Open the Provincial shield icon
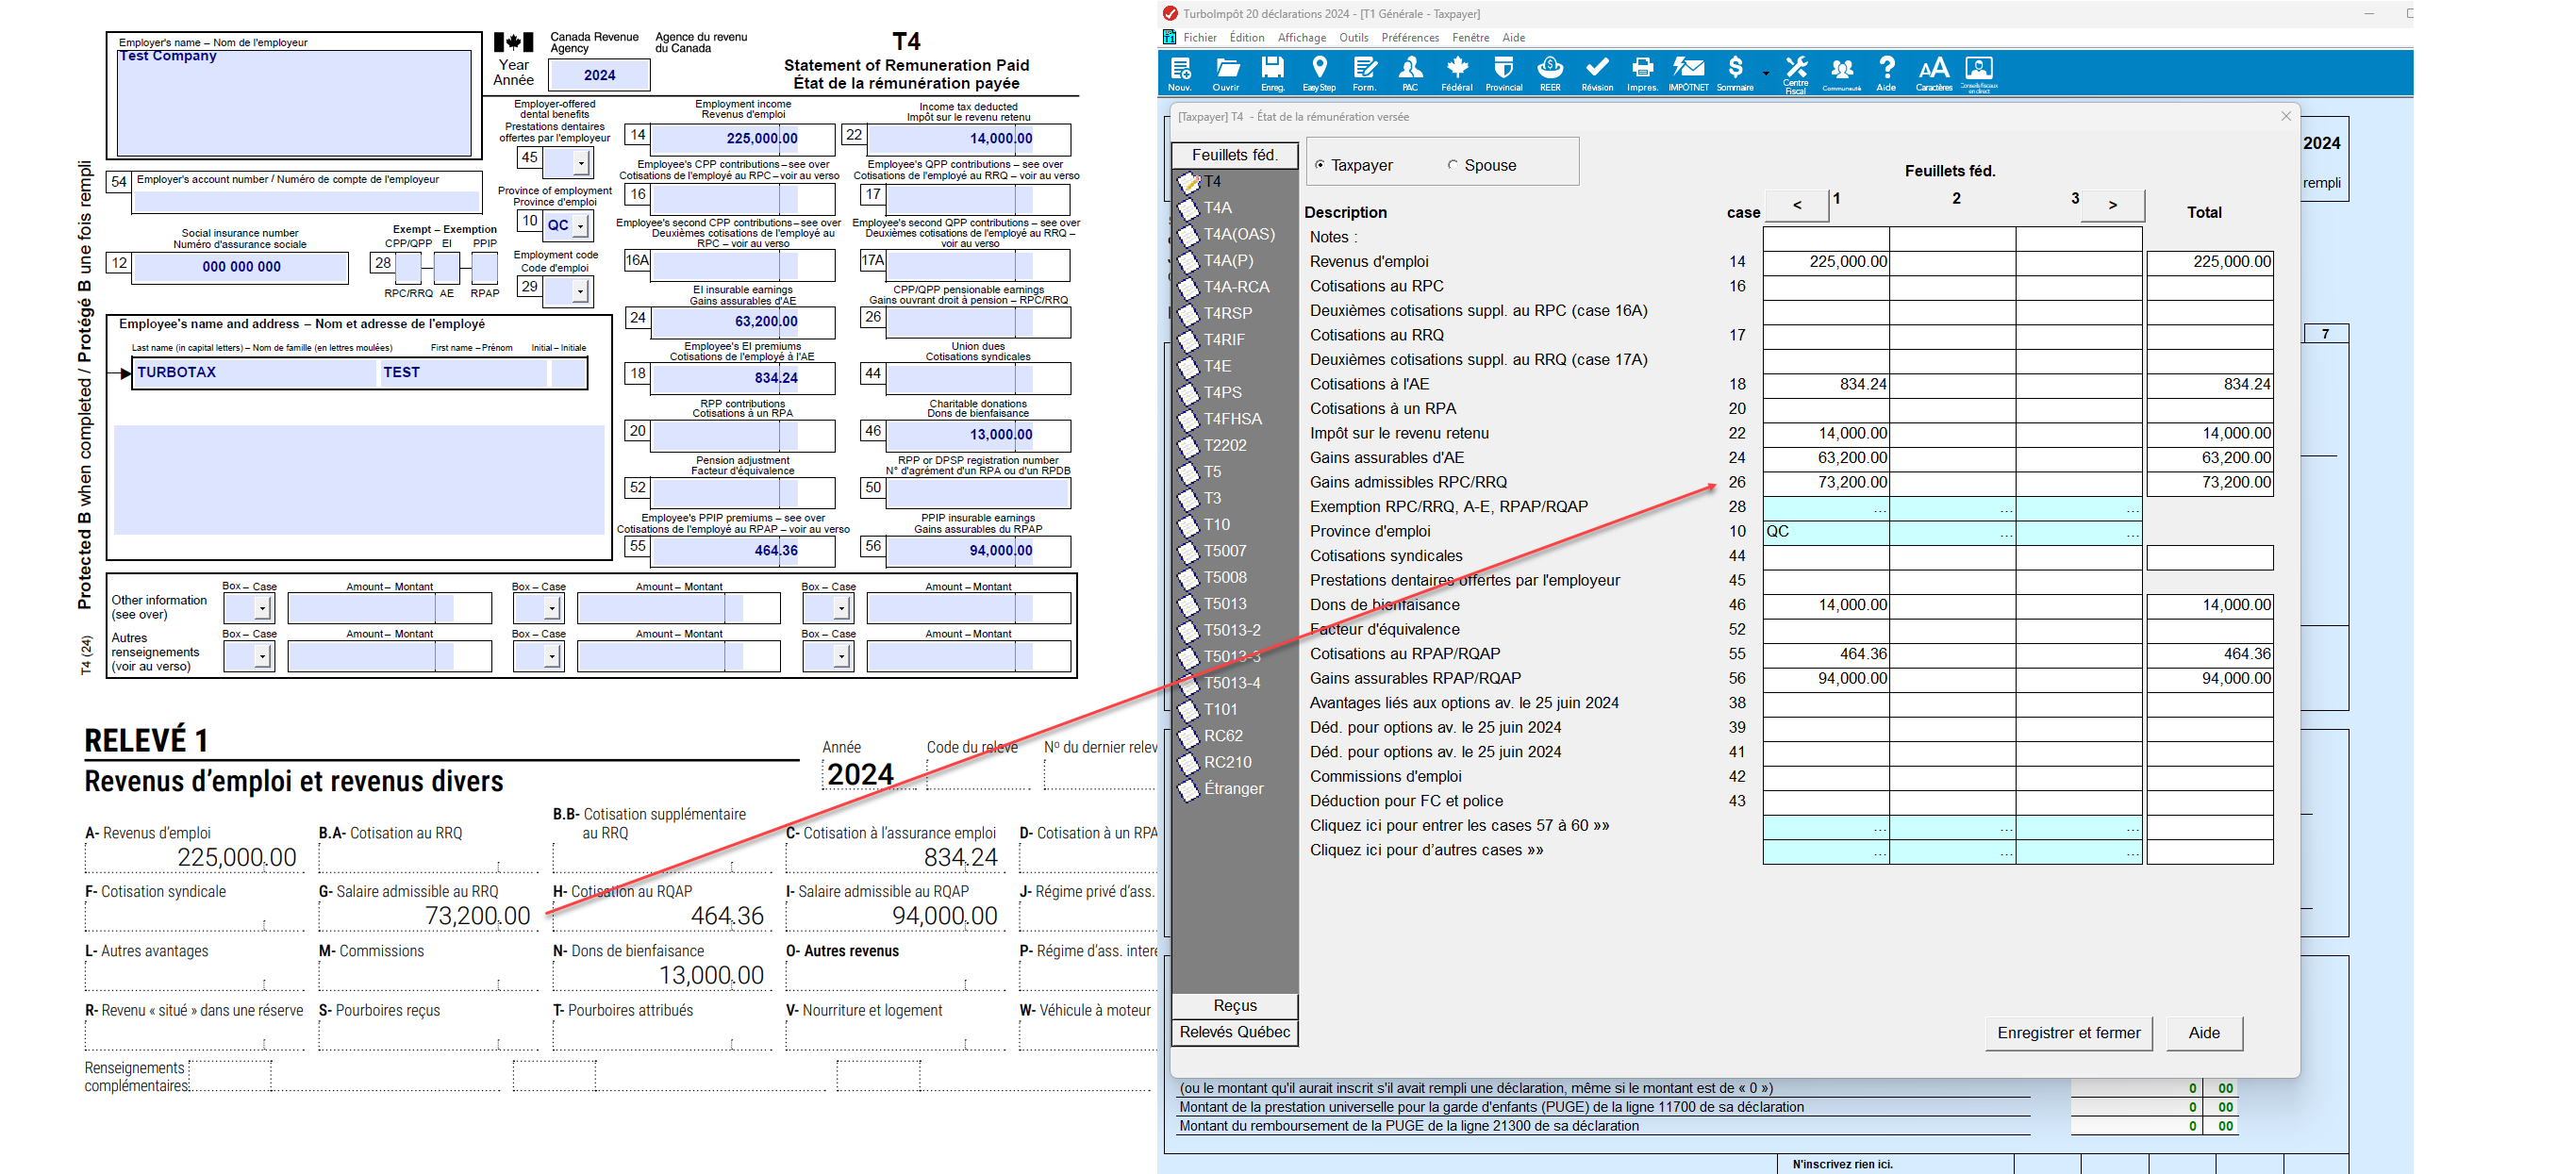This screenshot has height=1174, width=2574. click(1503, 72)
